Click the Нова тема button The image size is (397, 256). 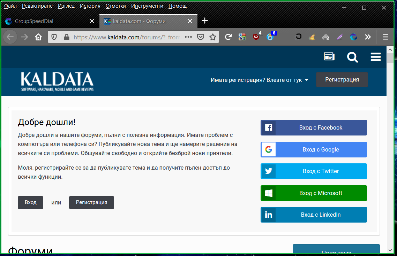click(x=336, y=249)
